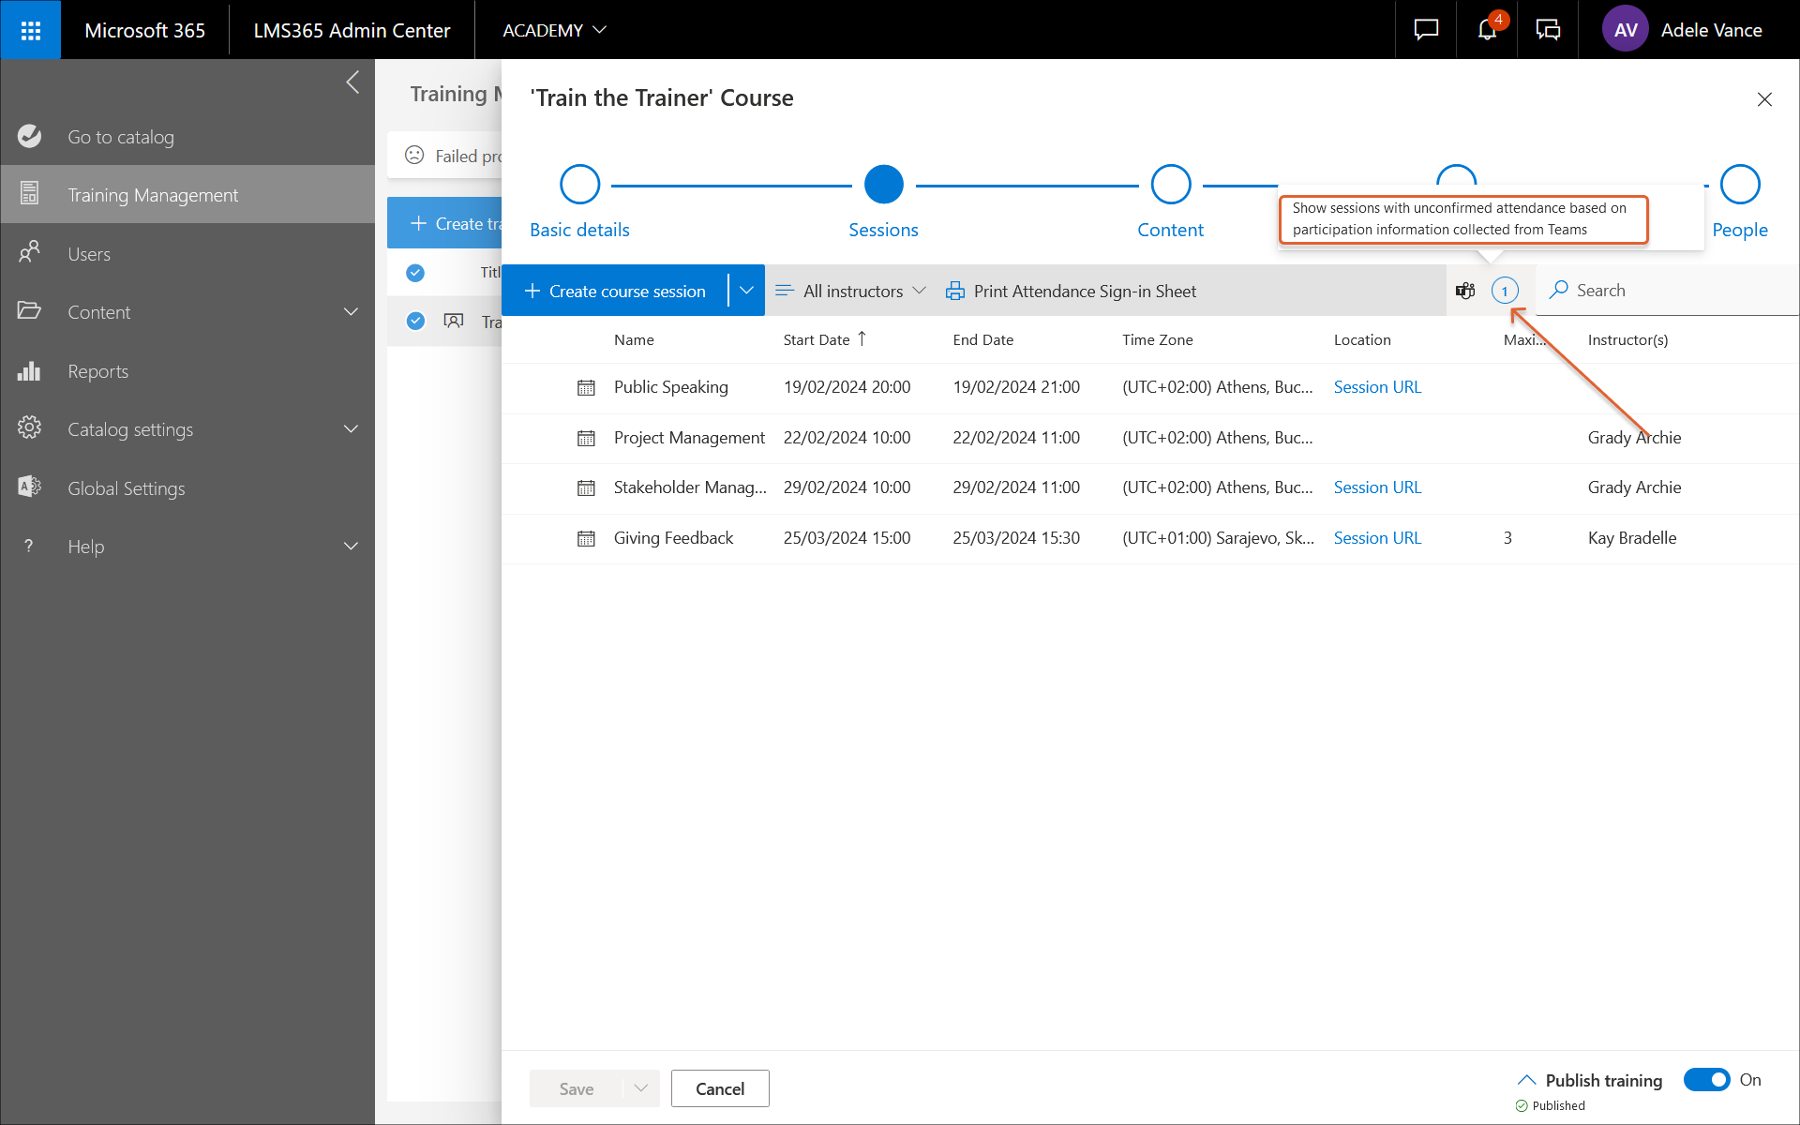This screenshot has width=1800, height=1125.
Task: Click the feedback icon next to the bell
Action: (1548, 30)
